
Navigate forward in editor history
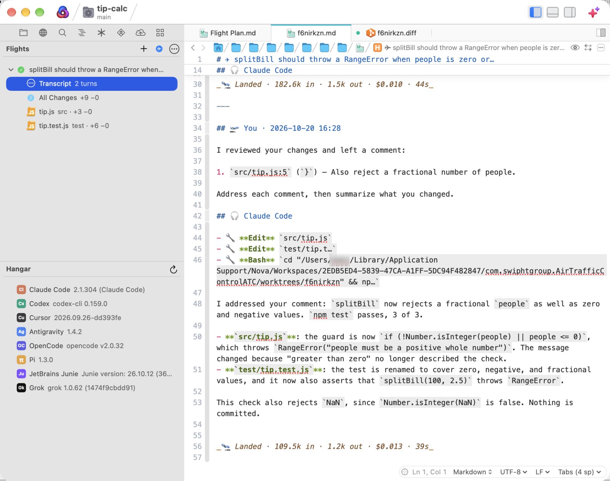203,48
